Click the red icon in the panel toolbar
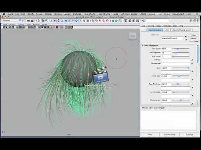This screenshot has width=201, height=150. click(57, 27)
